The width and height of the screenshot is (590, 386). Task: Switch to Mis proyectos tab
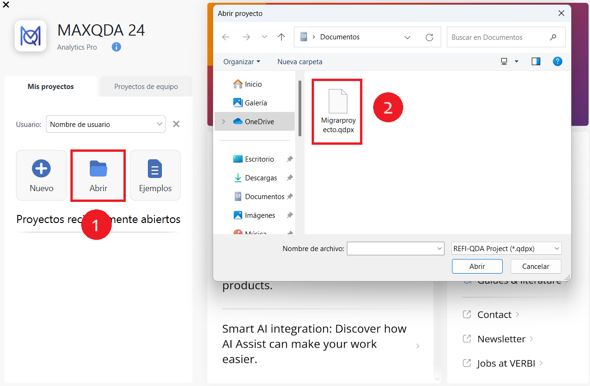(x=51, y=87)
